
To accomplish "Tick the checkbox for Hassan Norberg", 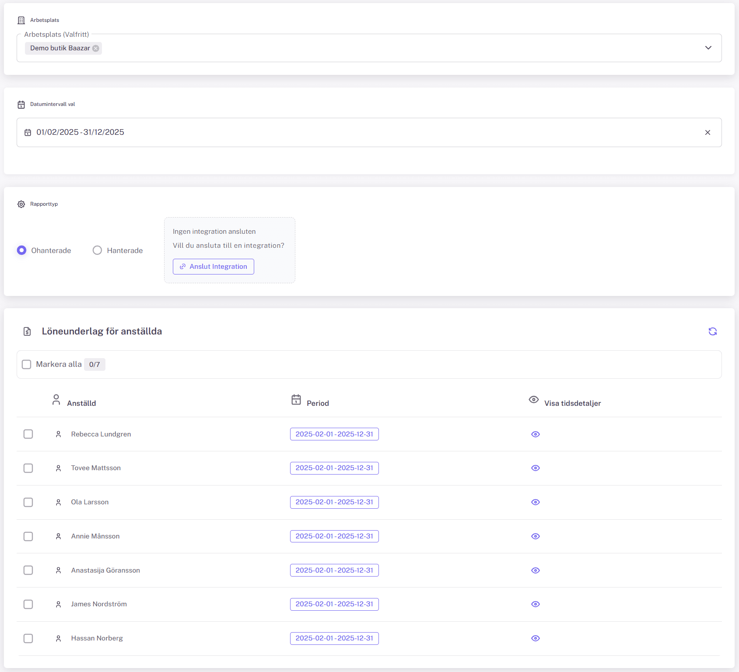I will [x=28, y=638].
